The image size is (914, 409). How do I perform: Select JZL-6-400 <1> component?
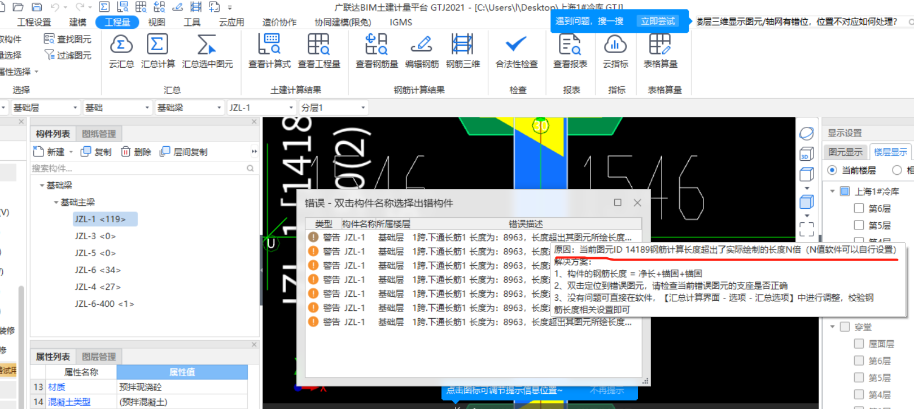pos(104,304)
